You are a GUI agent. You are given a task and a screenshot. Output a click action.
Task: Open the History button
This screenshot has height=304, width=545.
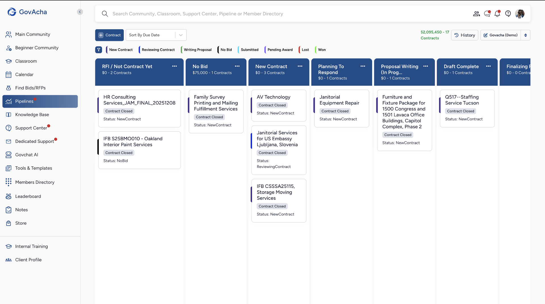[465, 35]
